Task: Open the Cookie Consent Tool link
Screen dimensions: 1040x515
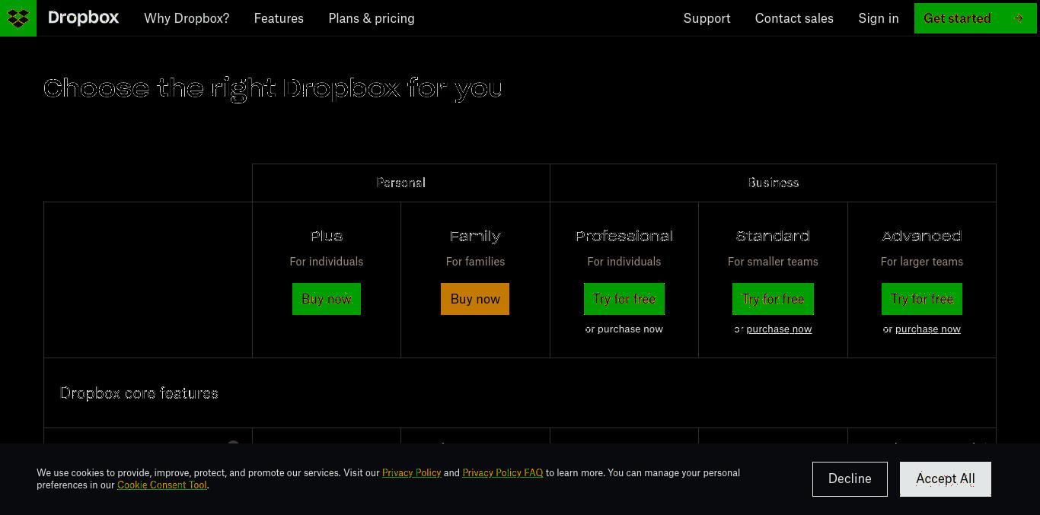Action: 162,485
